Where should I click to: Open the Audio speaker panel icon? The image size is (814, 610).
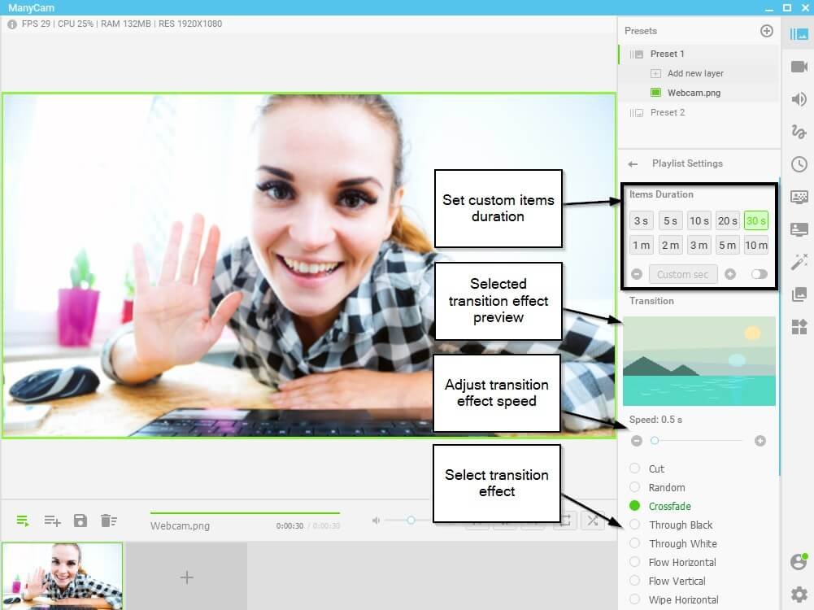pyautogui.click(x=799, y=99)
